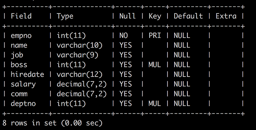Click the deptno field text
Image resolution: width=256 pixels, height=130 pixels.
[x=23, y=104]
